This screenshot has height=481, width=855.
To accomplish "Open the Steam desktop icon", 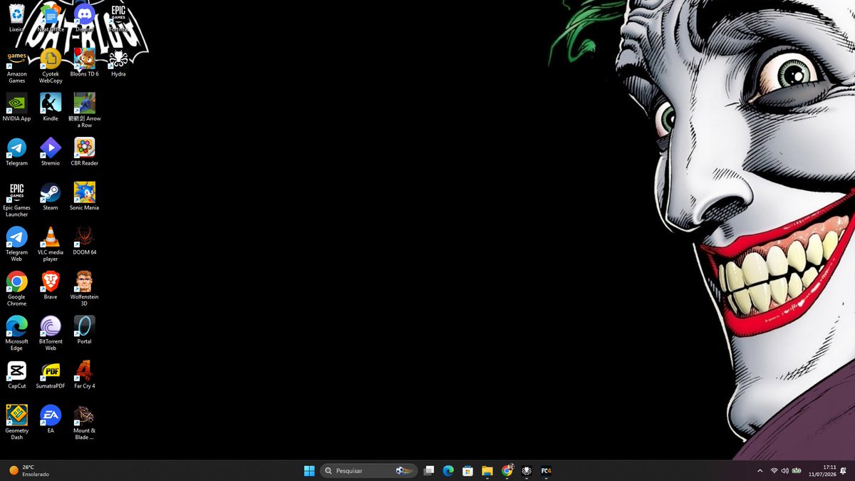I will [x=51, y=196].
